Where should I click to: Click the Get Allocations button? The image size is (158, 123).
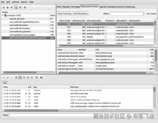click(x=80, y=14)
